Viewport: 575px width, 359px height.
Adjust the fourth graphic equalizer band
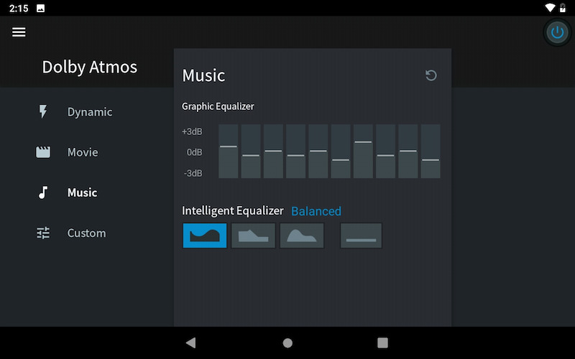[x=295, y=151]
